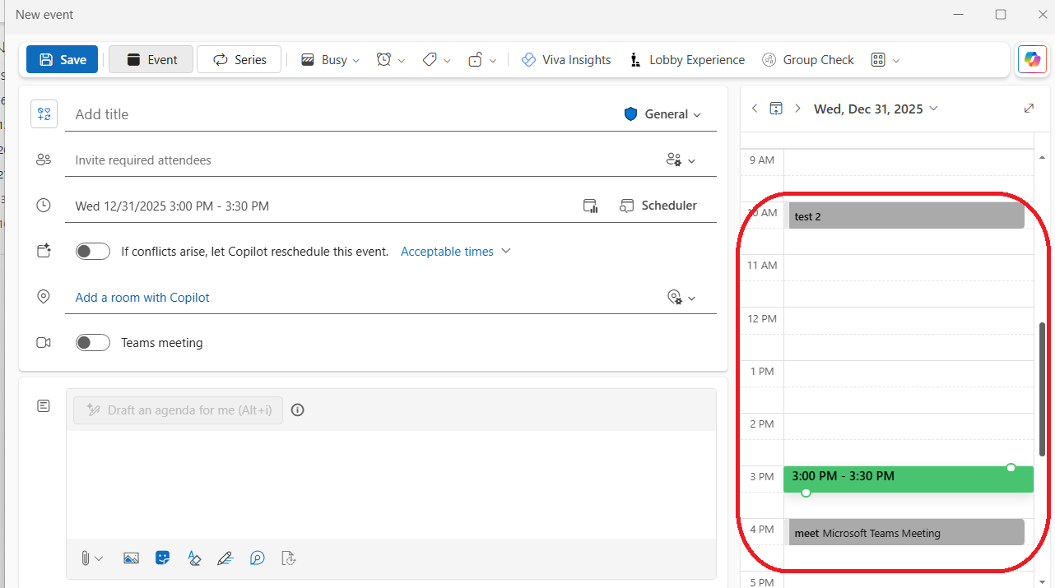Click the attach file paperclip icon

pyautogui.click(x=91, y=558)
